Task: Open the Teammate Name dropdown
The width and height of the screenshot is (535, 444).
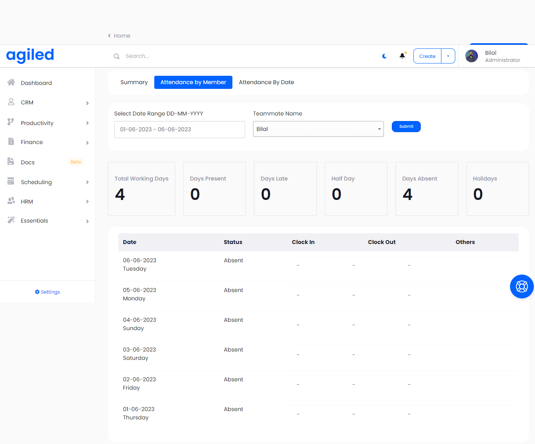Action: point(318,129)
